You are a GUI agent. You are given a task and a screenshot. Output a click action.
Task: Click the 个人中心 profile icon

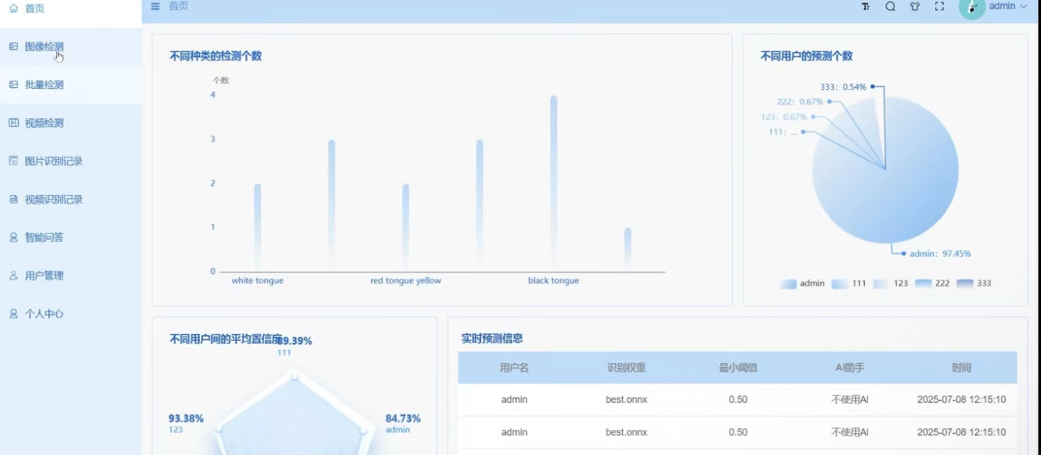[13, 314]
